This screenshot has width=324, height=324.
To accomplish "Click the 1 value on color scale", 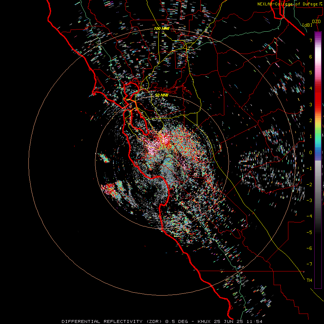I will pyautogui.click(x=311, y=136).
